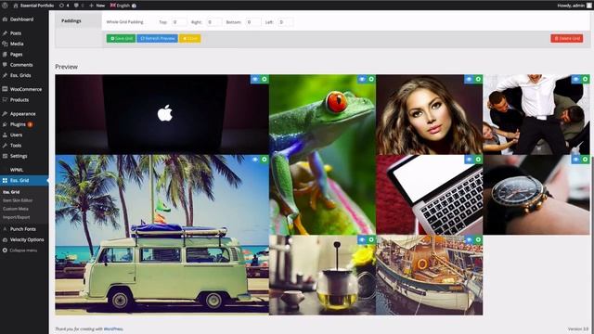Open settings on the beach van item
Image resolution: width=594 pixels, height=334 pixels.
[265, 160]
